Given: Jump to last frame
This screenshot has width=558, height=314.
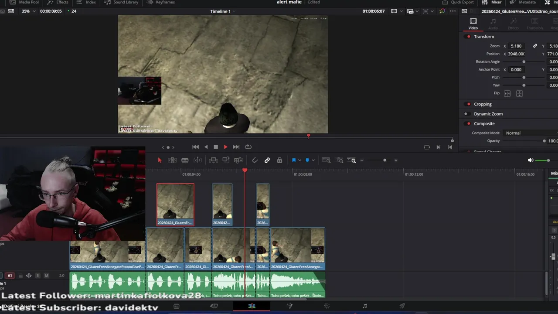Looking at the screenshot, I should (236, 147).
